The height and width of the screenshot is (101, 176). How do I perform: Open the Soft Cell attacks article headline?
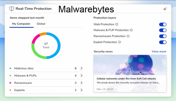click(126, 79)
